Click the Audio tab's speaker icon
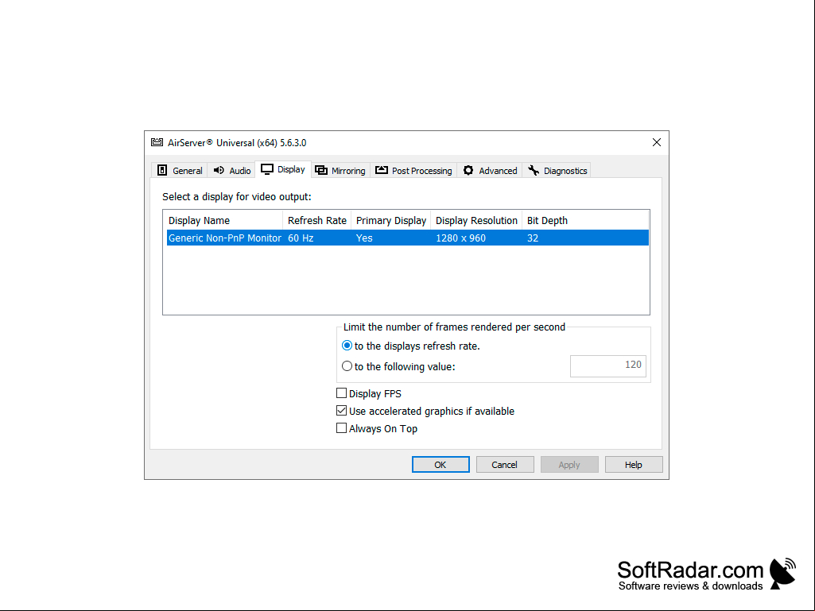Screen dimensions: 815x611 [219, 170]
